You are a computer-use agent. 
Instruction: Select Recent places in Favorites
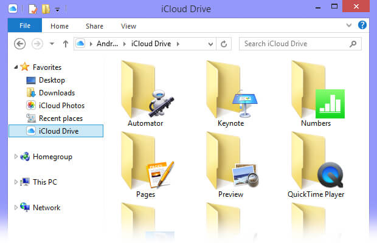61,118
